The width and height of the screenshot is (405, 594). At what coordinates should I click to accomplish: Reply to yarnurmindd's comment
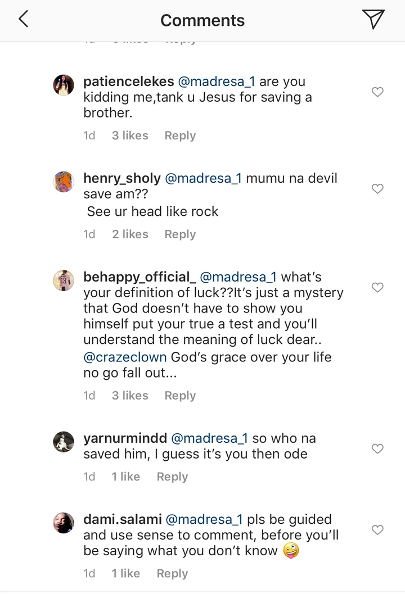click(x=172, y=477)
